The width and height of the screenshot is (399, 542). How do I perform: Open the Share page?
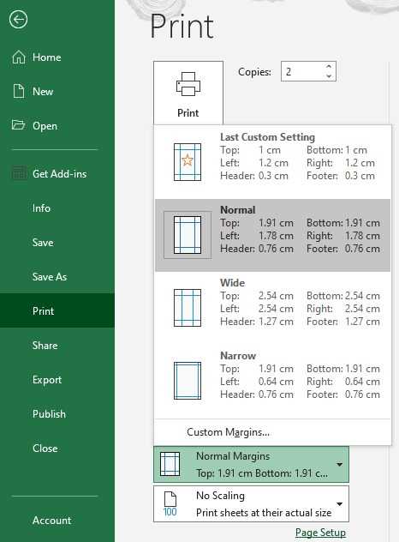[x=45, y=346]
